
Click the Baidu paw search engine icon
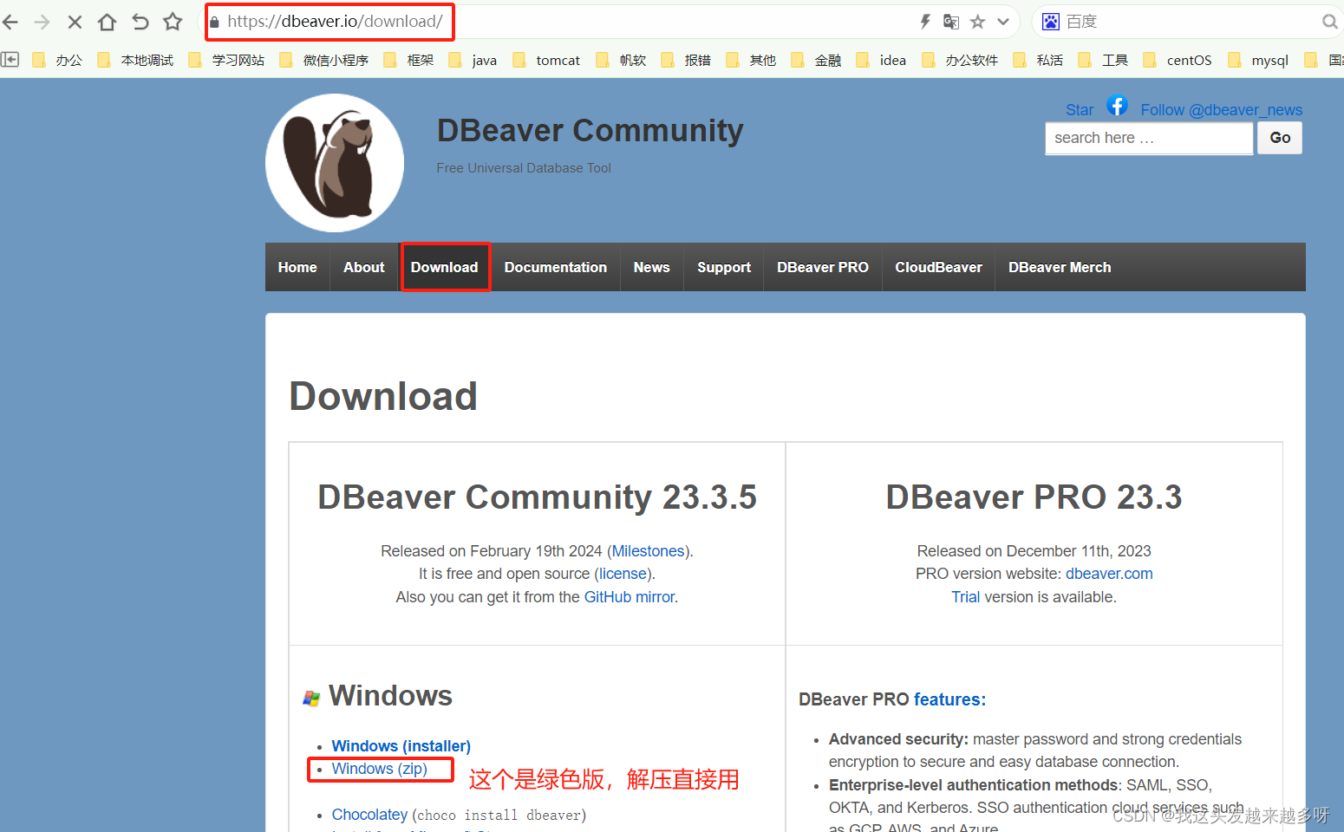1050,22
